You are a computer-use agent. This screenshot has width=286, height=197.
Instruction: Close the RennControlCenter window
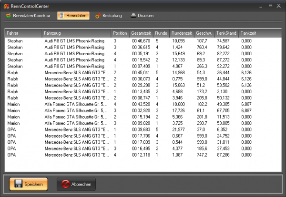pyautogui.click(x=279, y=6)
